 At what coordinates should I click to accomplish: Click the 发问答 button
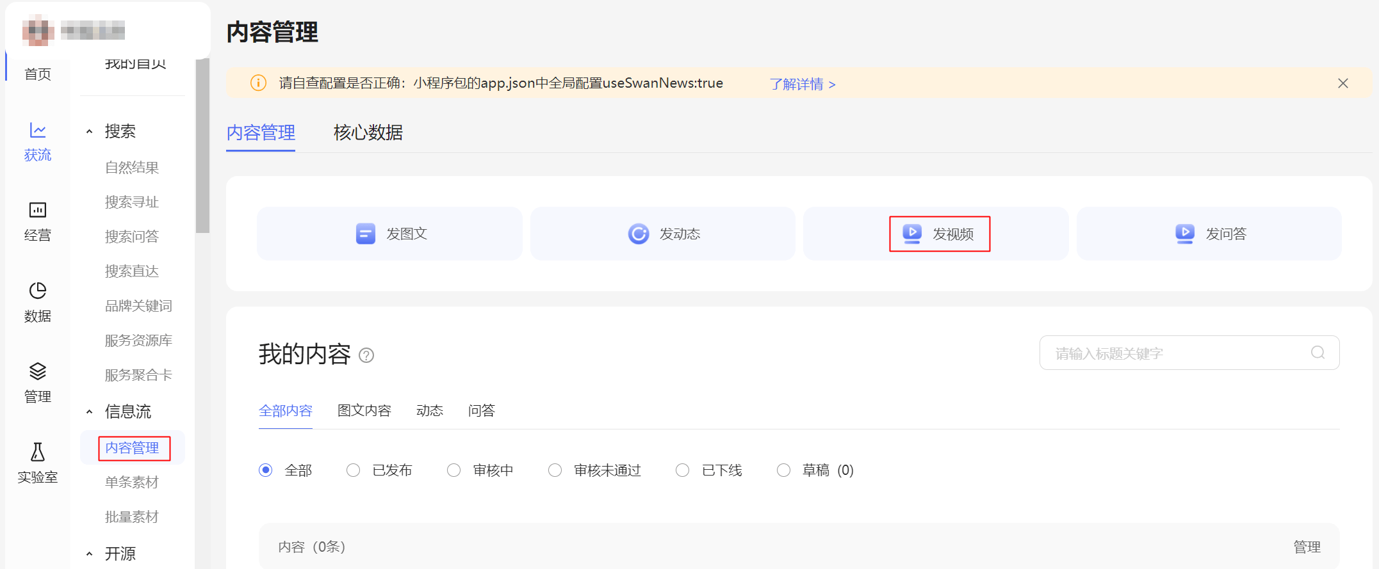1209,234
